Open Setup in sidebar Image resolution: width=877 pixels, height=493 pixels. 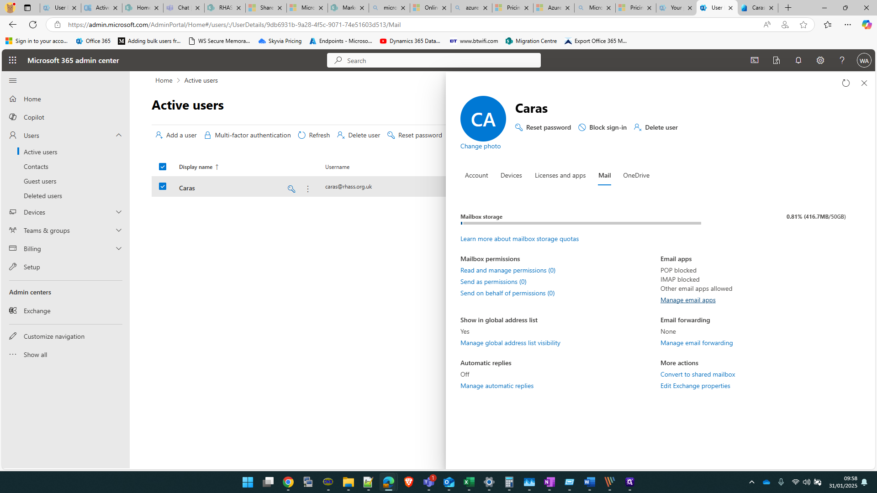coord(32,267)
